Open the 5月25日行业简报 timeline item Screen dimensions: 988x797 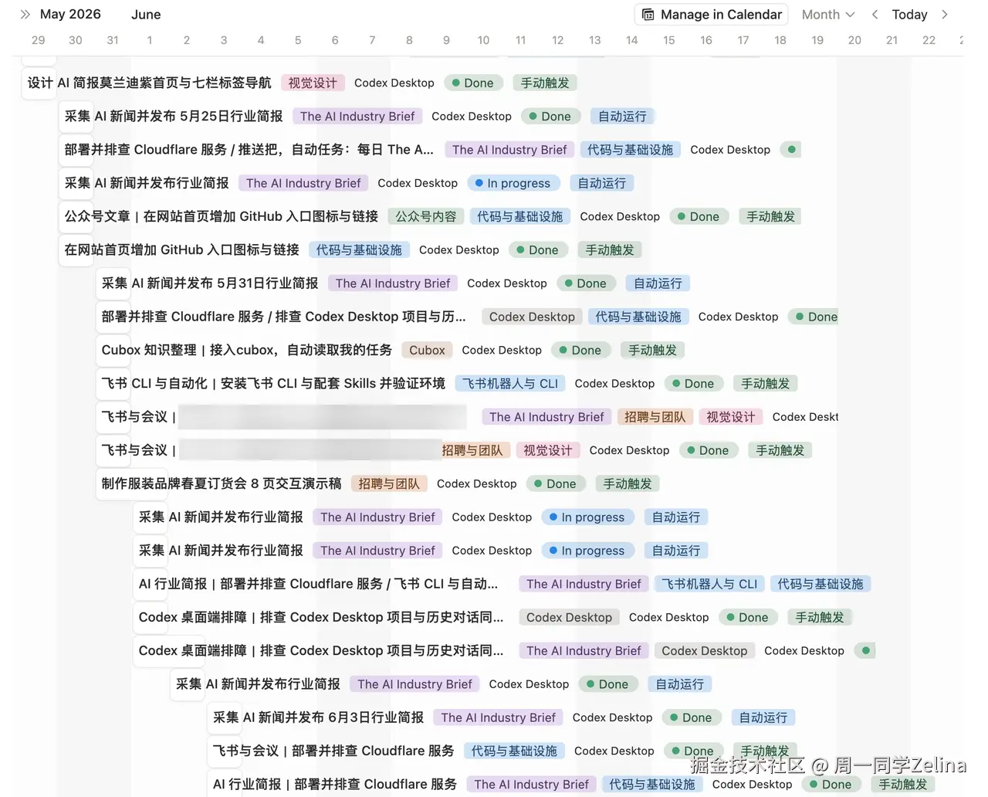click(174, 116)
